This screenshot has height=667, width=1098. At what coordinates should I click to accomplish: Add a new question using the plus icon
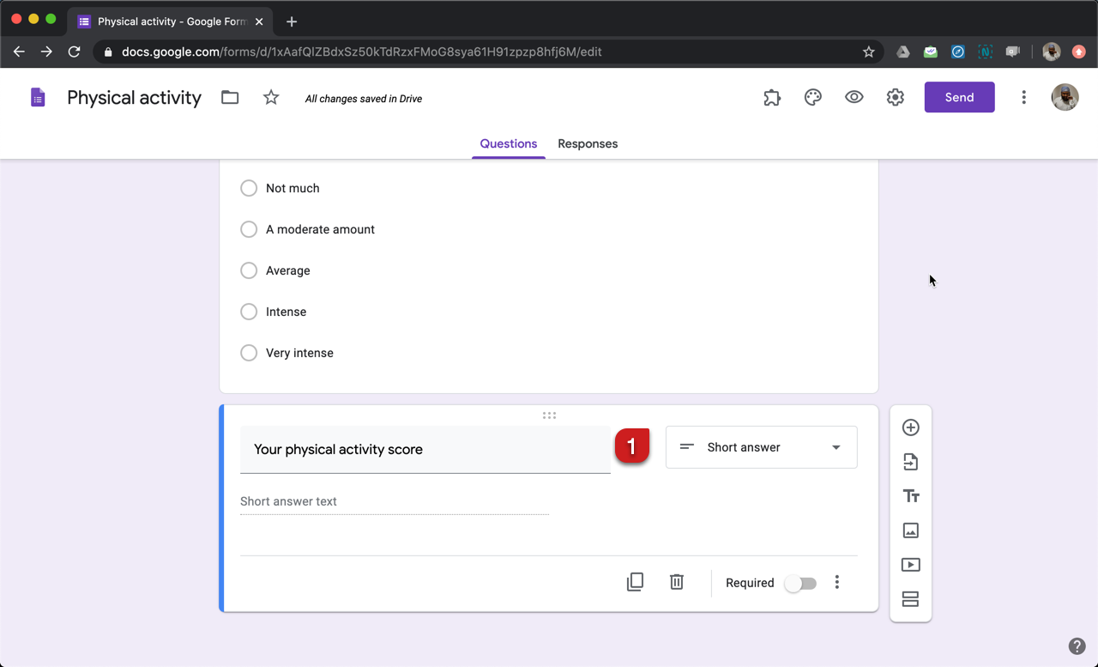coord(910,427)
